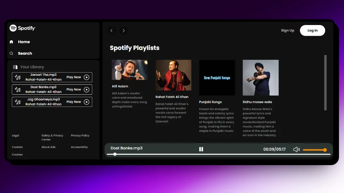Go back with the left chevron
The width and height of the screenshot is (344, 193).
(x=111, y=31)
